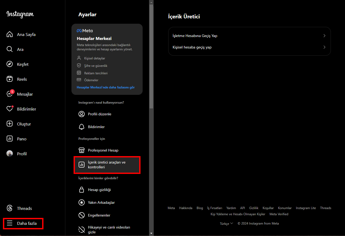The height and width of the screenshot is (236, 345).
Task: Click the Profil avatar picture
Action: [10, 154]
